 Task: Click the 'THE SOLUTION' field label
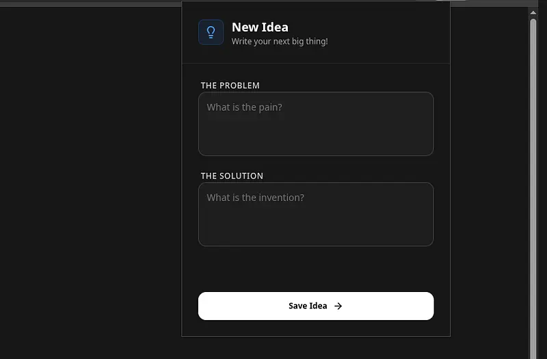pos(232,176)
